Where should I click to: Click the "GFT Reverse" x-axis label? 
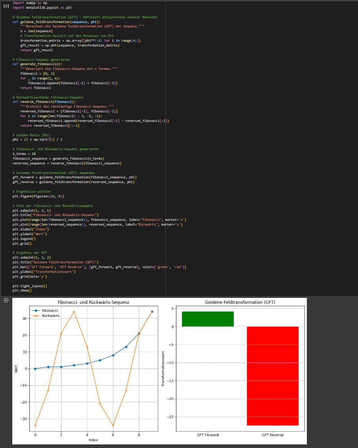(273, 435)
